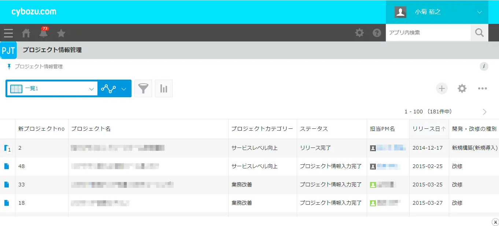499x226 pixels.
Task: Open the hamburger main menu
Action: tap(8, 33)
